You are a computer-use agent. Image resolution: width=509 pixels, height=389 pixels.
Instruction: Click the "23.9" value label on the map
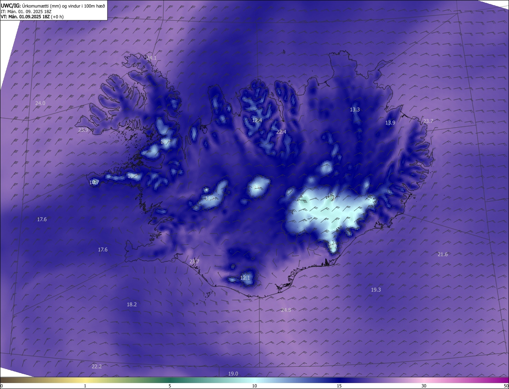tap(83, 130)
